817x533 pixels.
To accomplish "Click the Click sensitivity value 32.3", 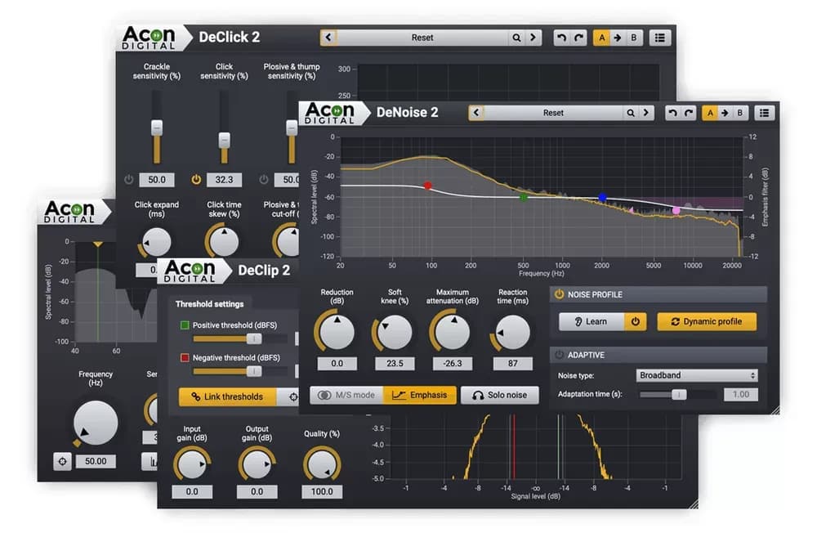I will click(x=224, y=179).
